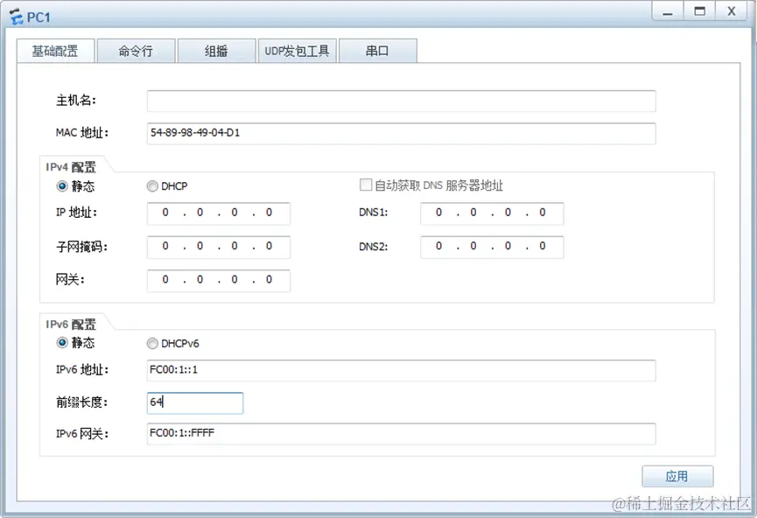Open the 组播 tab
The image size is (757, 518).
click(x=216, y=51)
